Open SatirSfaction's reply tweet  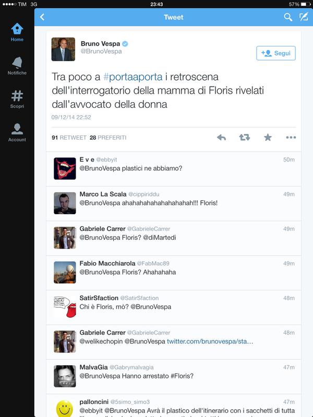click(174, 307)
